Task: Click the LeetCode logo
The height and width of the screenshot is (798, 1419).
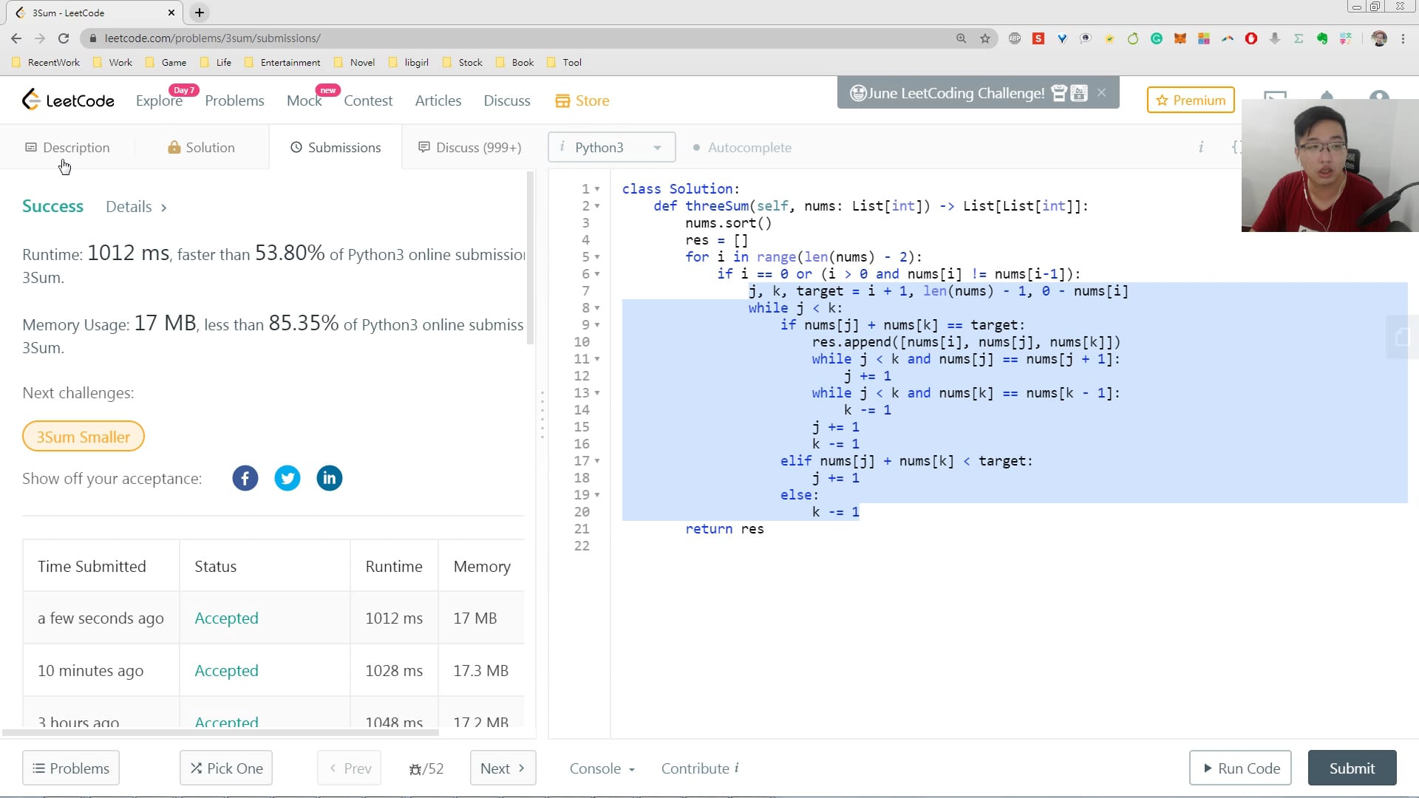Action: coord(68,100)
